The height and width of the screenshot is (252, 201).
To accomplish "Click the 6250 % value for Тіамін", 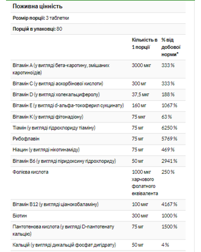I will 169,128.
